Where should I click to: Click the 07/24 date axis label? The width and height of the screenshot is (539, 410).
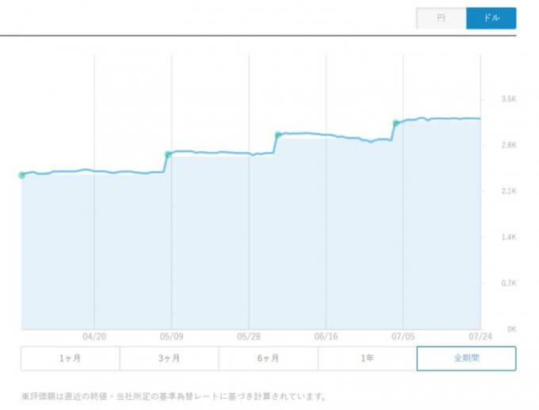click(x=480, y=336)
